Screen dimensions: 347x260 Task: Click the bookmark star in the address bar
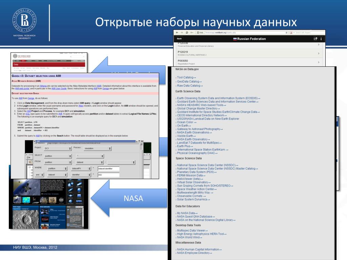tap(287, 32)
